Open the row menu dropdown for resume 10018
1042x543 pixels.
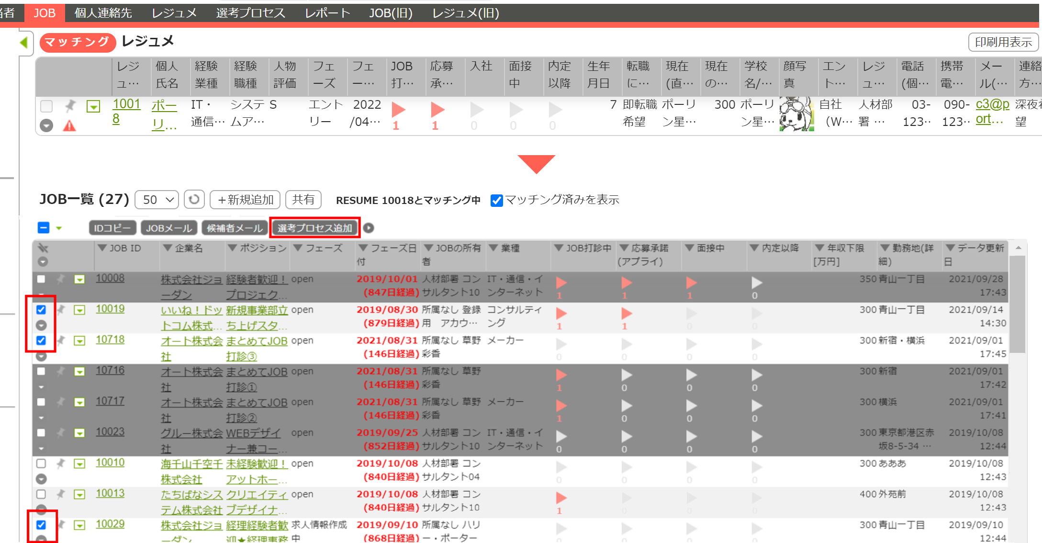click(x=93, y=106)
